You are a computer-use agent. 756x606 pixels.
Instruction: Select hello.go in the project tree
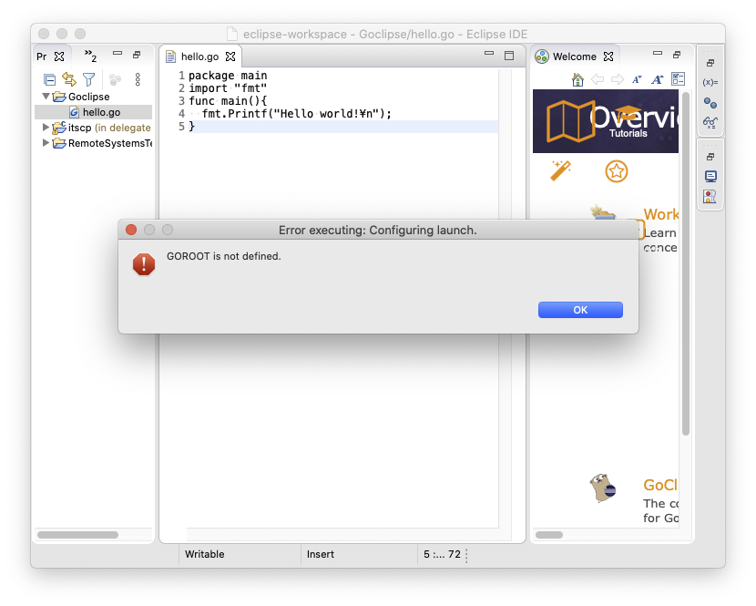point(100,112)
